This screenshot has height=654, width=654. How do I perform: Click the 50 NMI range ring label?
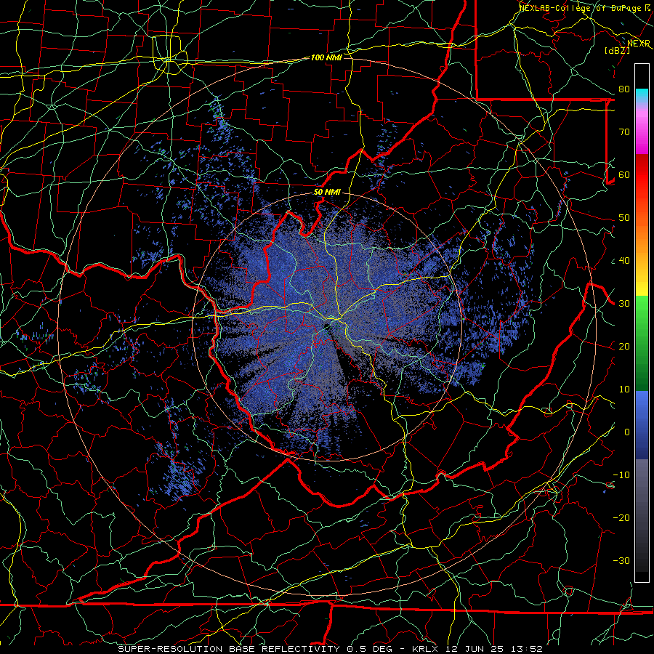327,192
